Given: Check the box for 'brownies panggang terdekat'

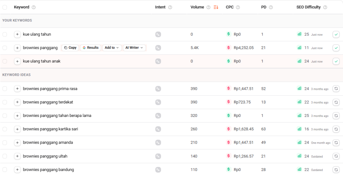Looking at the screenshot, I should [5, 102].
